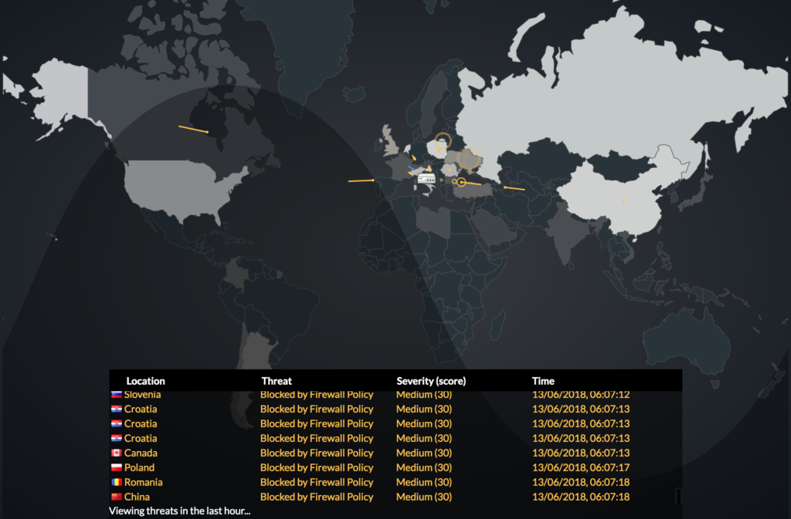
Task: Select the Slovenia location entry
Action: (x=142, y=395)
